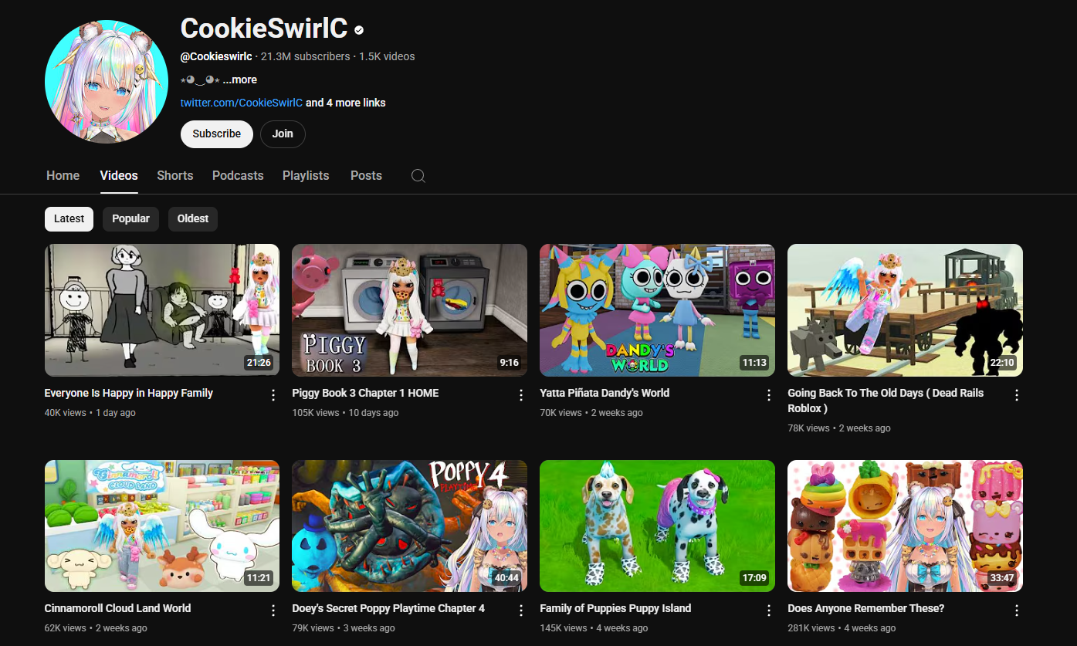1077x646 pixels.
Task: Click the @Cookieswirlc handle
Action: click(x=216, y=56)
